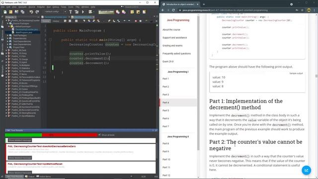The image size is (318, 179).
Task: Click the green portion of the test progress bar
Action: pyautogui.click(x=23, y=135)
